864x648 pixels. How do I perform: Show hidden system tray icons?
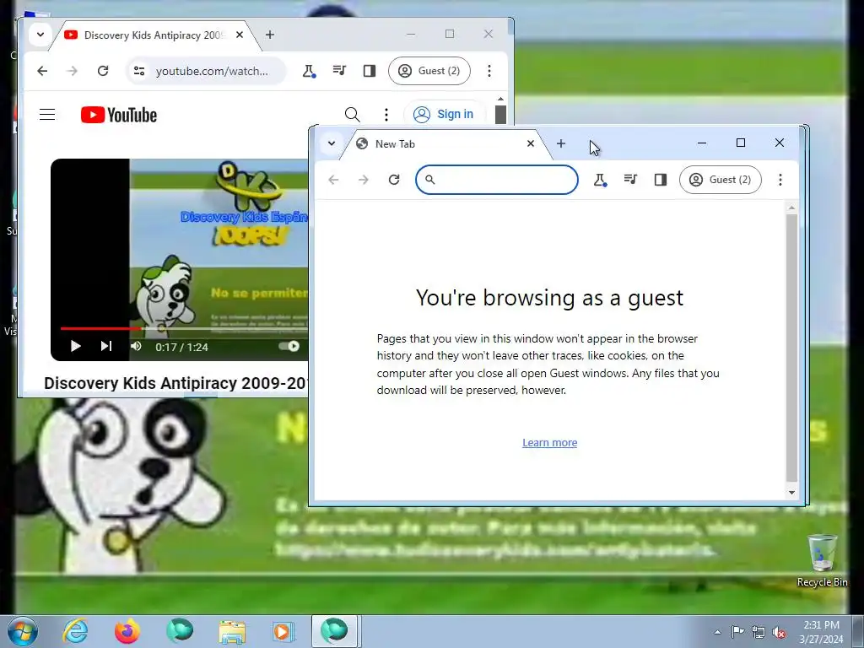coord(717,632)
